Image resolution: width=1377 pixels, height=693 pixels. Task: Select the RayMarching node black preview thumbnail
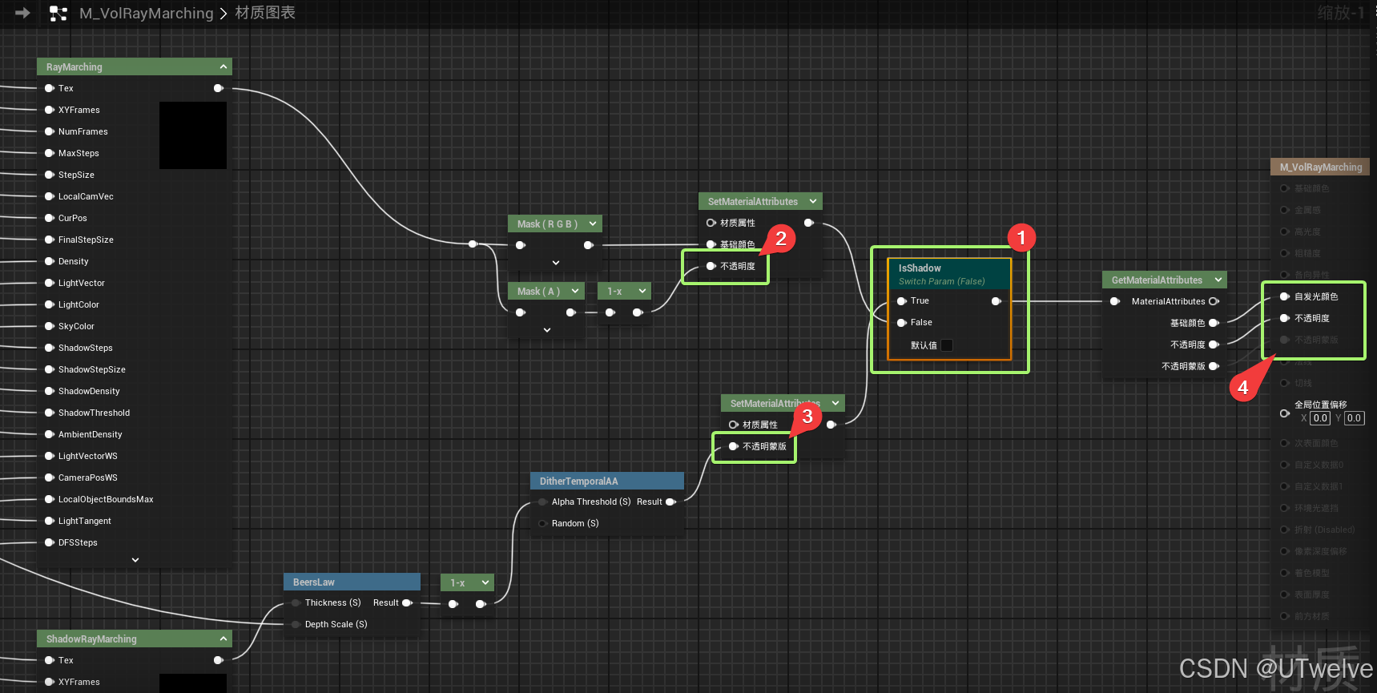193,135
